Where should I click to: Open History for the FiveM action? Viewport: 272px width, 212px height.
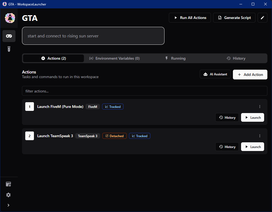pyautogui.click(x=227, y=117)
